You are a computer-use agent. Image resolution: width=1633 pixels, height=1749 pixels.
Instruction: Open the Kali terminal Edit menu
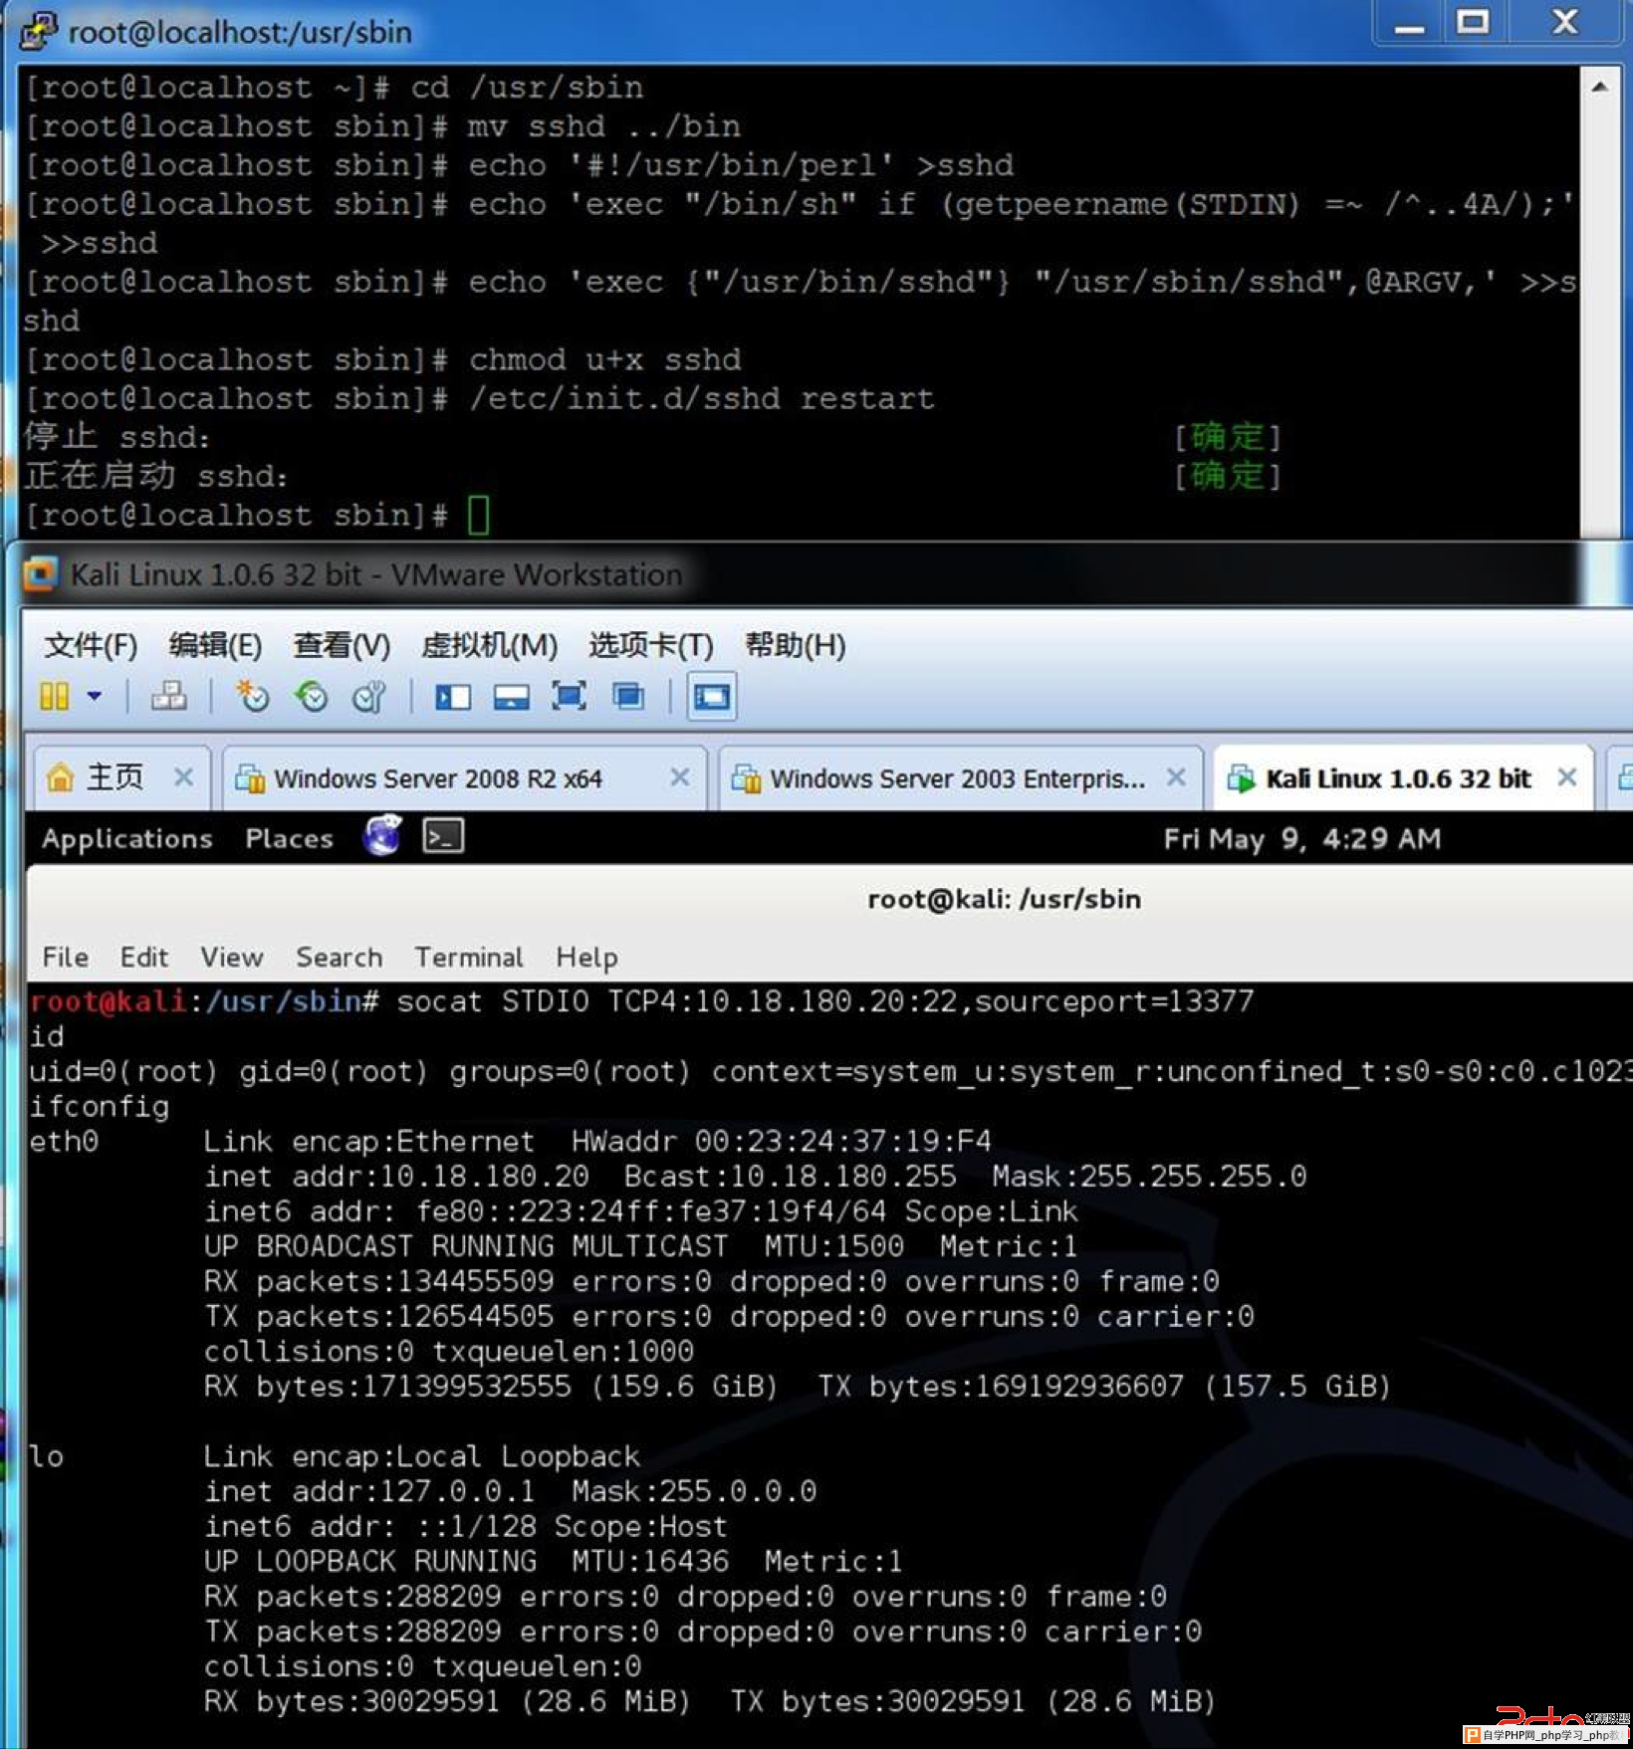[144, 957]
